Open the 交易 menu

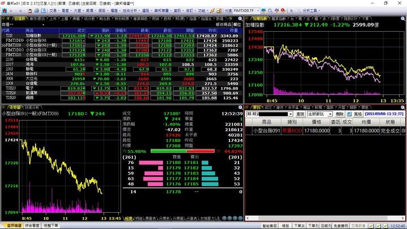point(54,11)
